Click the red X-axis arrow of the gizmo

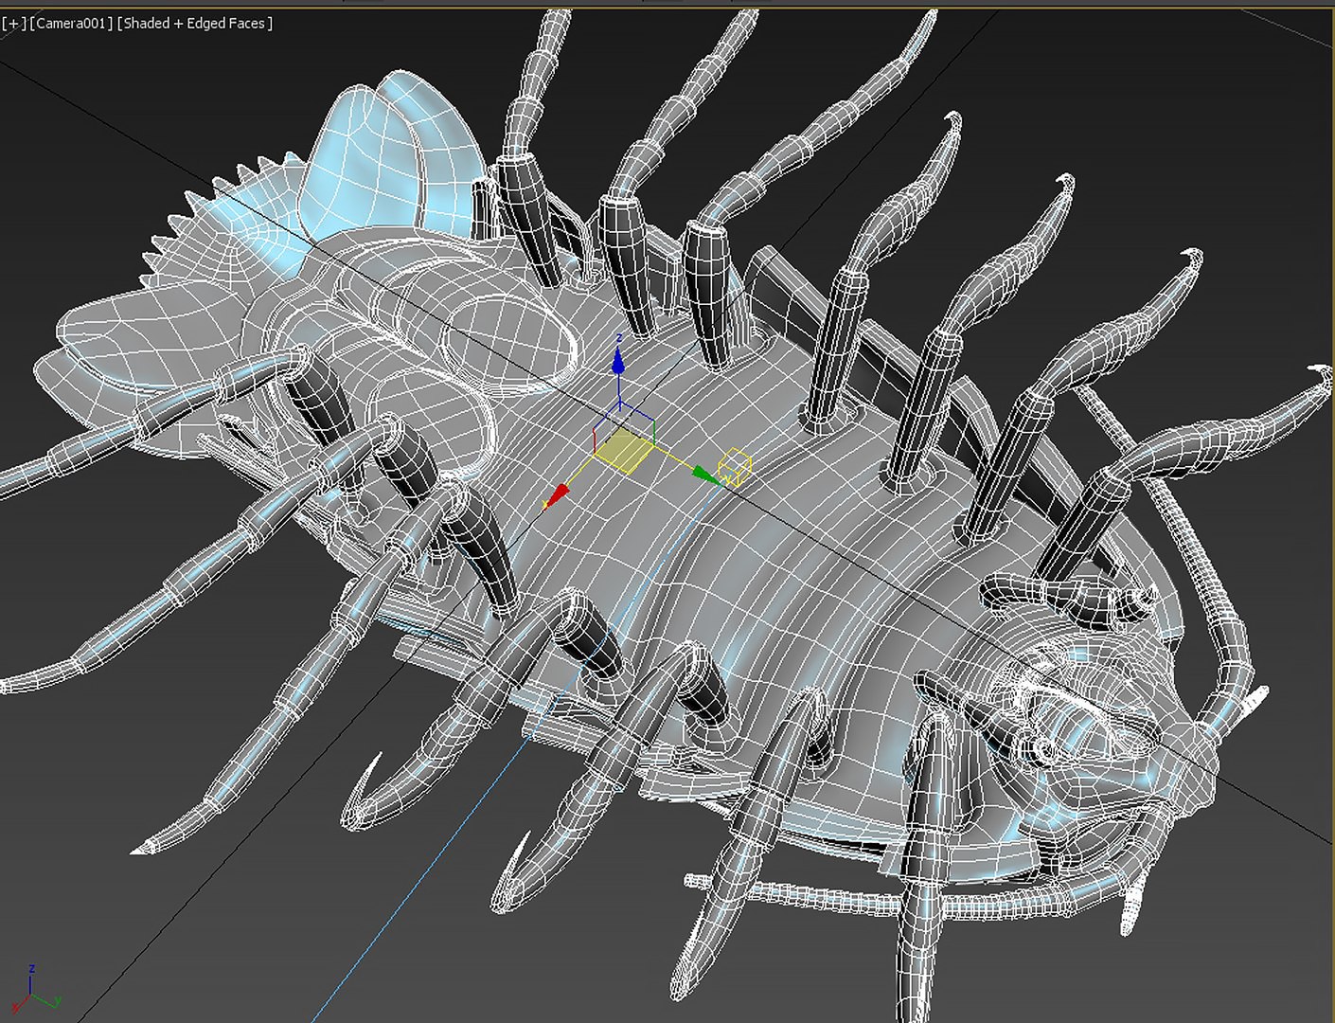click(x=557, y=495)
